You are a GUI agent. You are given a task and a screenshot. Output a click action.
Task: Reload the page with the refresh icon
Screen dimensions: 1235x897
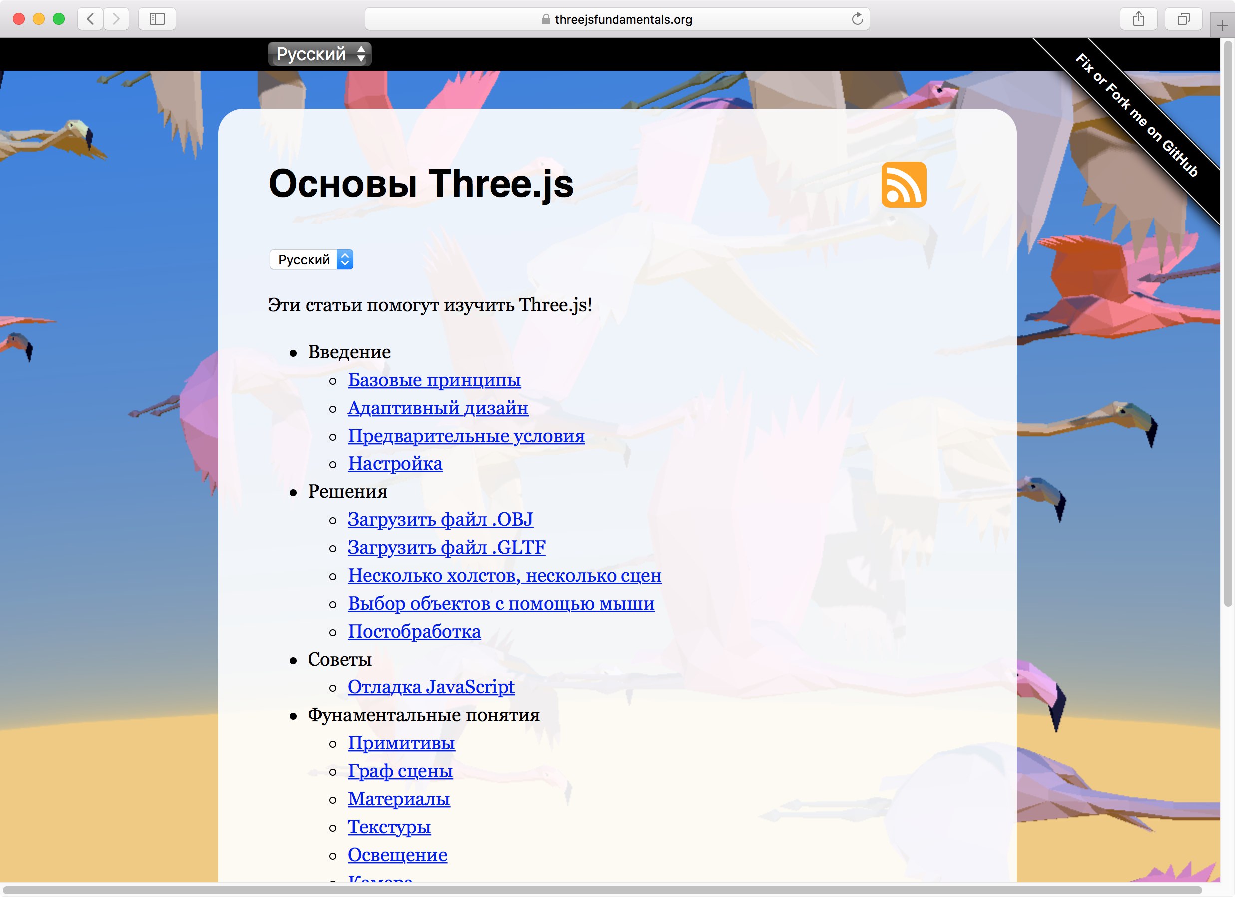click(x=857, y=19)
